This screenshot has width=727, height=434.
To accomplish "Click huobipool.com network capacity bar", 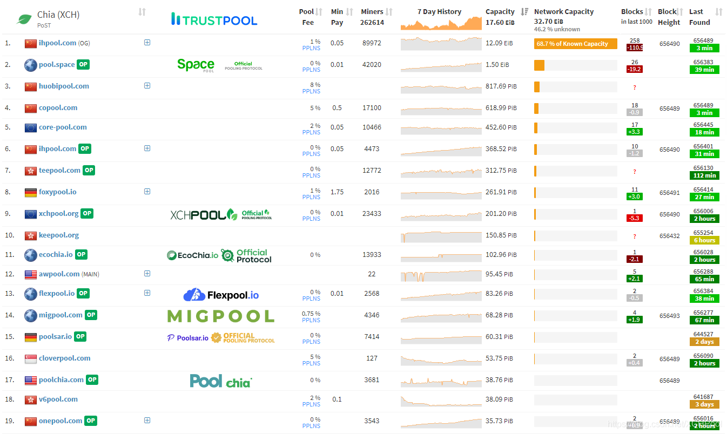I will click(576, 87).
